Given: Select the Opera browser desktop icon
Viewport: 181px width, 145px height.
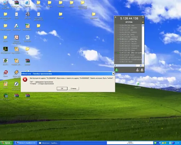Looking at the screenshot, I should (5, 74).
